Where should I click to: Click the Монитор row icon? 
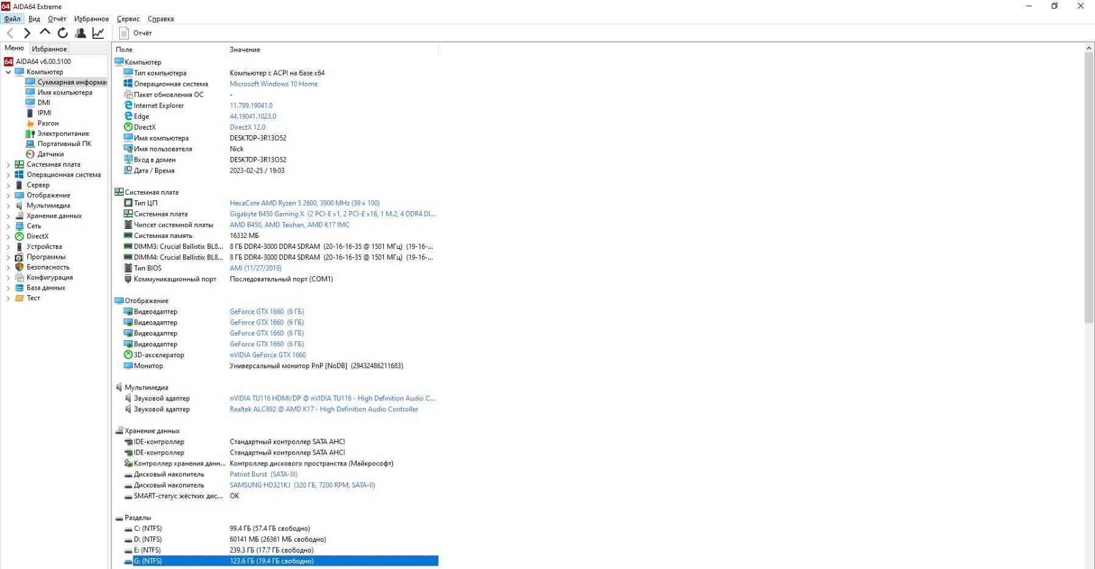[128, 366]
